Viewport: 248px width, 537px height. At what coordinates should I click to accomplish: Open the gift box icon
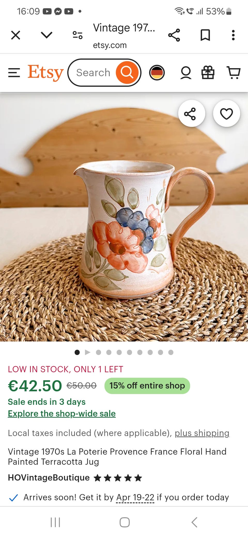coord(208,73)
